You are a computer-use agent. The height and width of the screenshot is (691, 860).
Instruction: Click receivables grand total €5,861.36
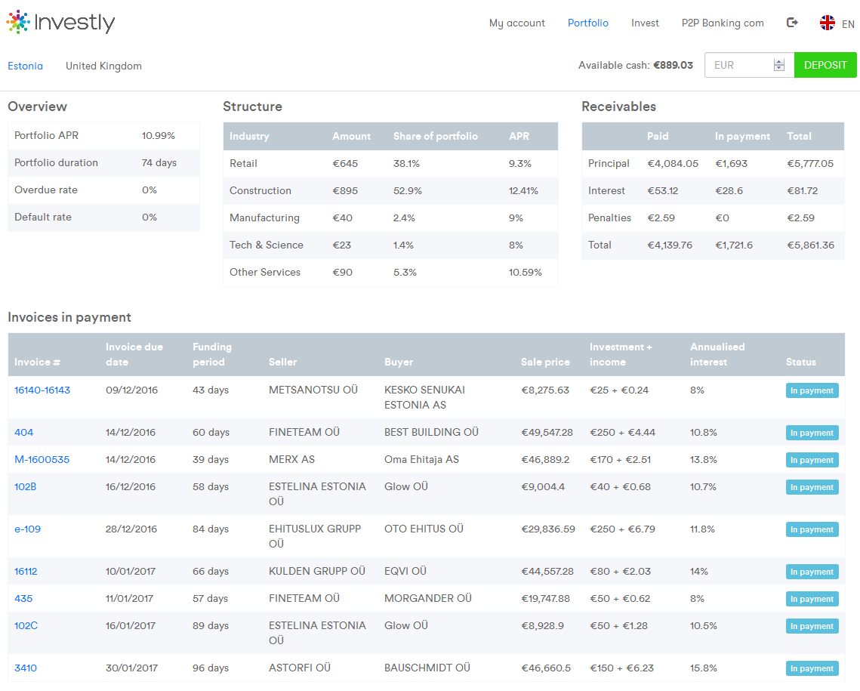pyautogui.click(x=811, y=245)
